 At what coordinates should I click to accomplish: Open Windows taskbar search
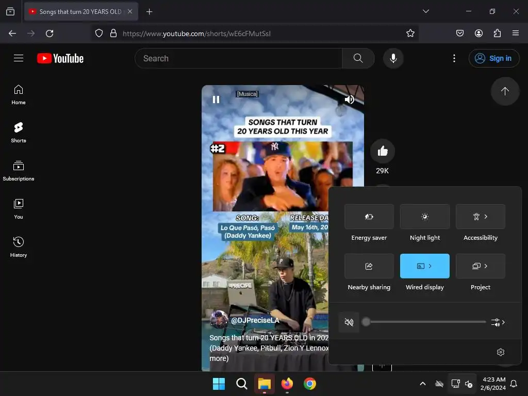click(x=241, y=384)
